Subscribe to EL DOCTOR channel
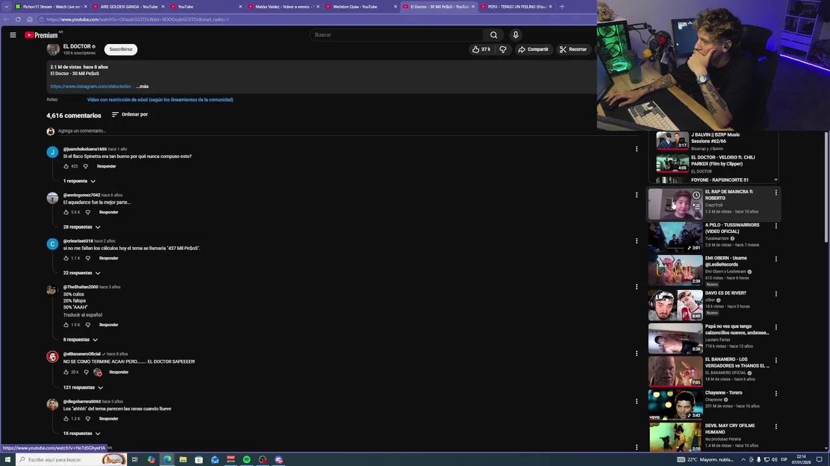This screenshot has width=830, height=466. point(121,49)
